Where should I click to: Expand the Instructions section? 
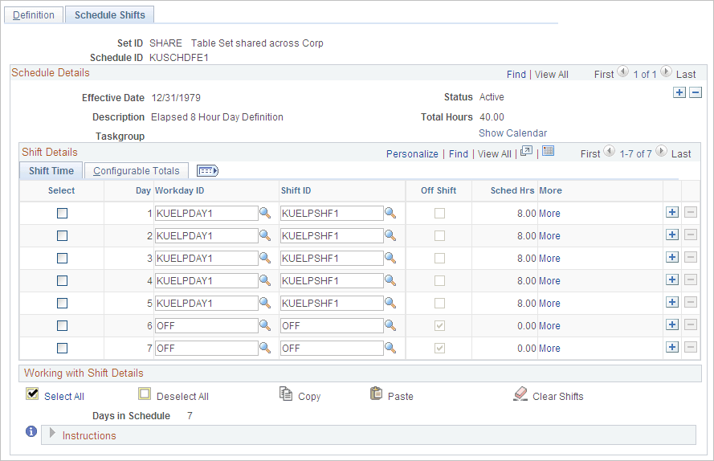[52, 433]
